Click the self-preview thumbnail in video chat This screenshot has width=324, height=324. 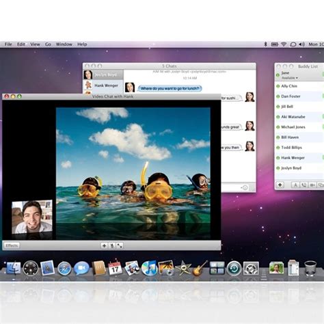click(x=32, y=217)
